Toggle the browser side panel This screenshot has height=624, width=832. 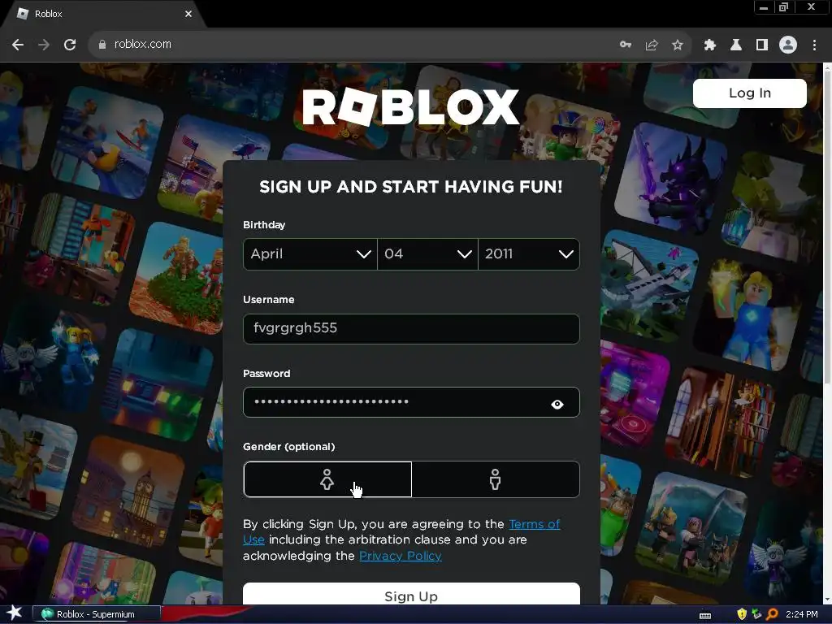pos(762,45)
